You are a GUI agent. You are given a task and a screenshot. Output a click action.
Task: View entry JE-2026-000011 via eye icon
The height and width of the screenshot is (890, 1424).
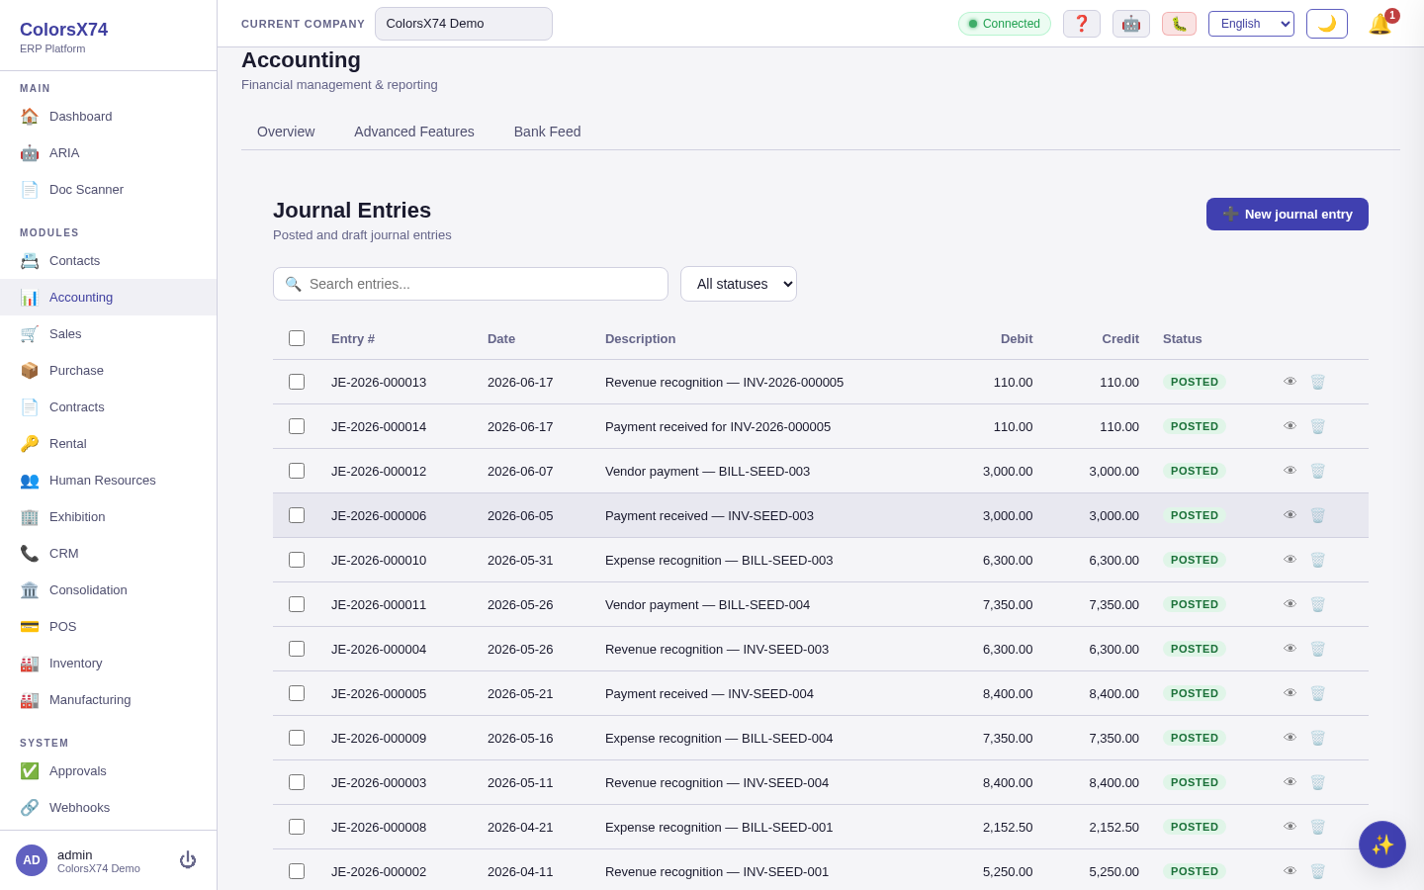pyautogui.click(x=1290, y=604)
